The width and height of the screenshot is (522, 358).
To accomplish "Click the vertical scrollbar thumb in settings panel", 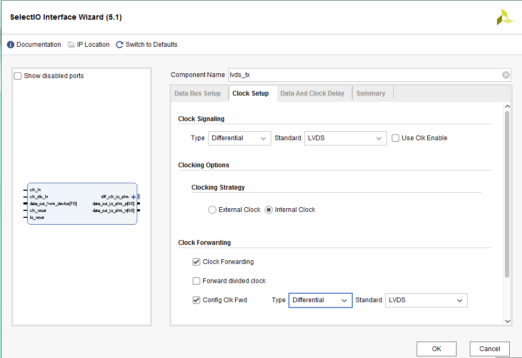I will click(507, 194).
